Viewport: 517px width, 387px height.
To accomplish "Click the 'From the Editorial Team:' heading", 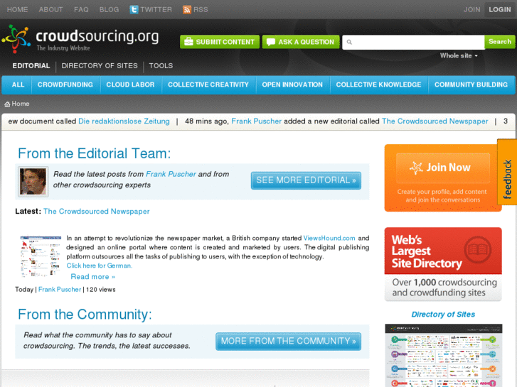I will point(95,153).
